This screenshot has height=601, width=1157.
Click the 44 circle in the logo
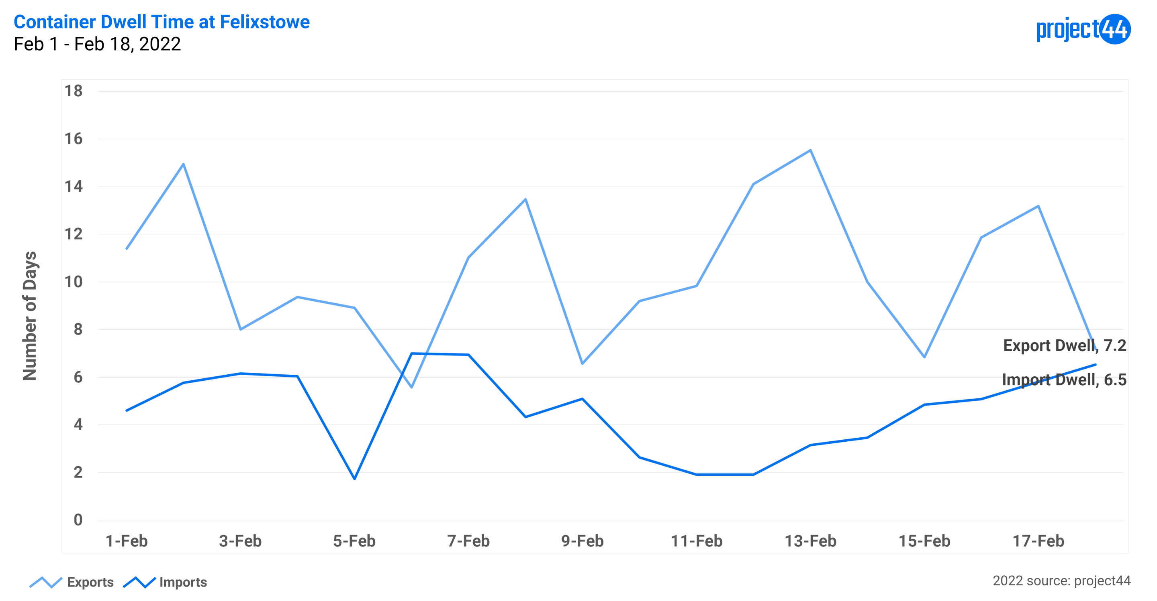pyautogui.click(x=1115, y=29)
